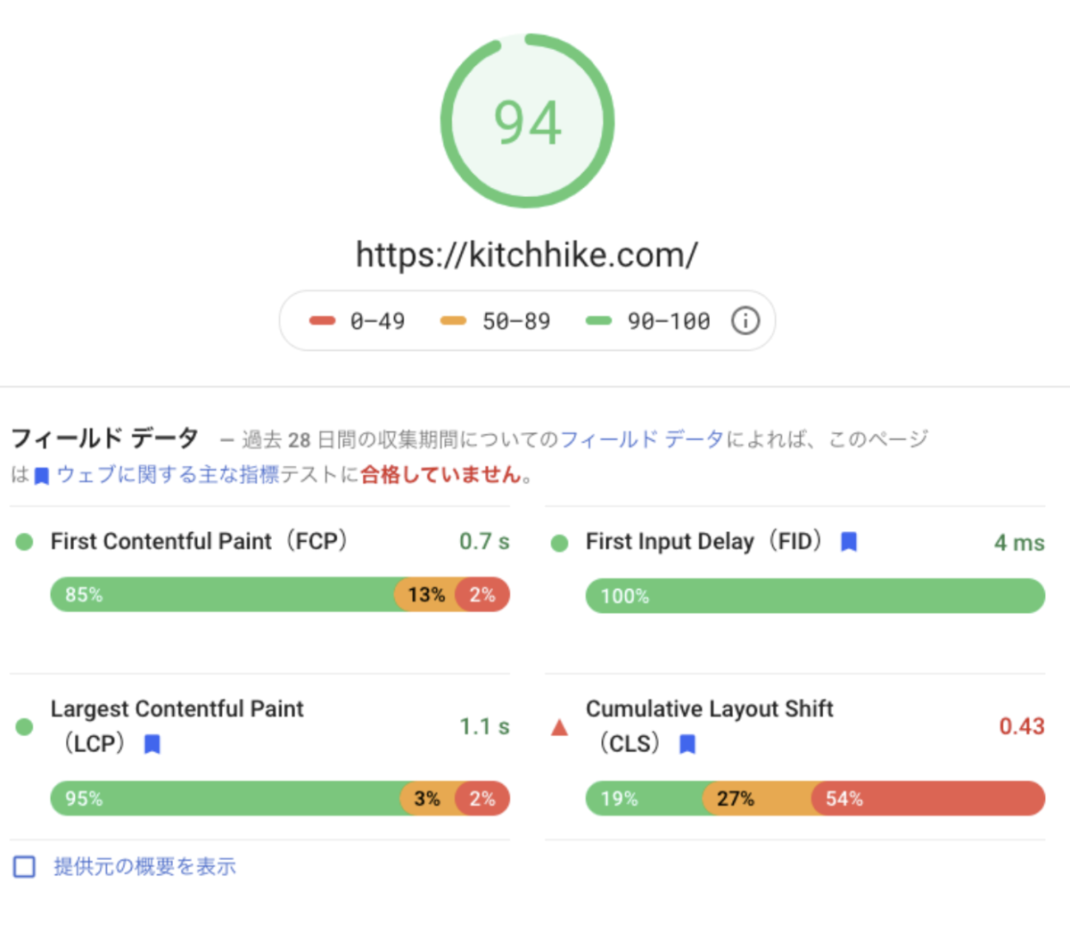This screenshot has width=1070, height=925.
Task: Click the bookmark icon beside the CLS label
Action: tap(686, 743)
